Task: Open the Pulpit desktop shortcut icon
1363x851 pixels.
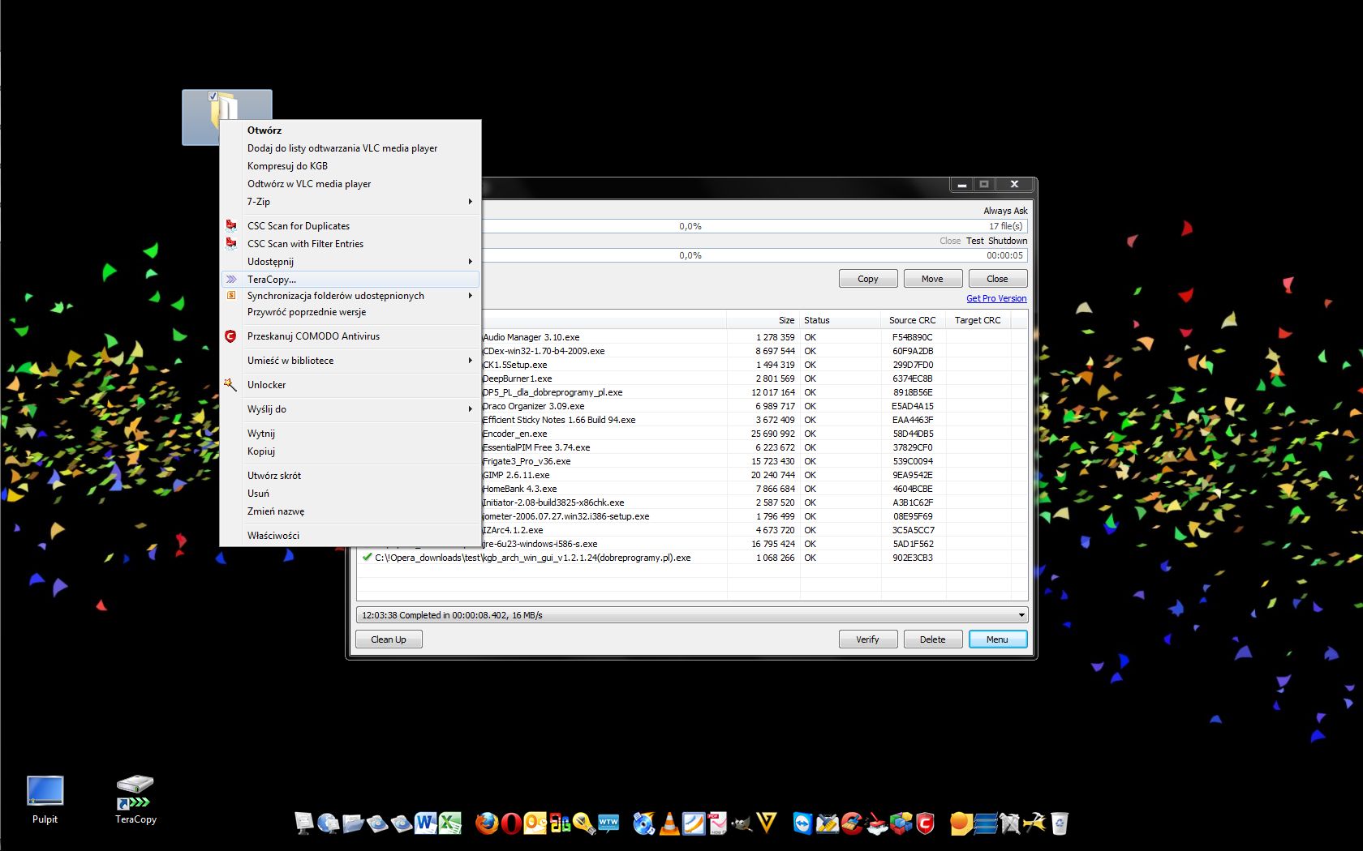Action: (x=45, y=790)
